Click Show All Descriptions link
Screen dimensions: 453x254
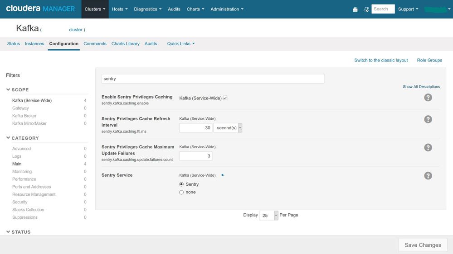point(421,87)
